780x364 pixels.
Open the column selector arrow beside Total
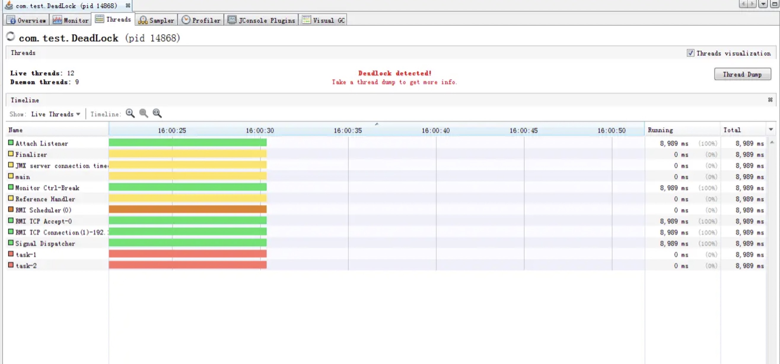point(771,130)
